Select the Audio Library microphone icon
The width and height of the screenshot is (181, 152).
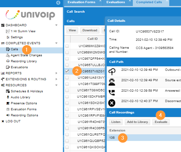coord(8,97)
